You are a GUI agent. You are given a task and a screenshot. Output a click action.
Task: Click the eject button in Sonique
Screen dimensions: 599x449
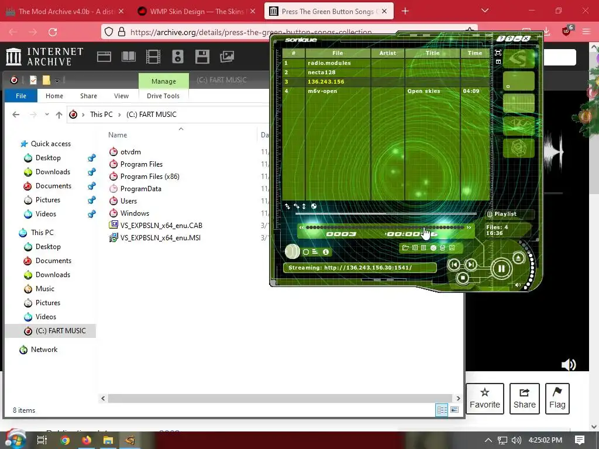point(518,258)
